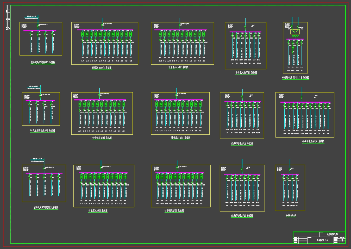This screenshot has width=351, height=249.
Task: Click the main incoming breaker symbol of APG4
Action: coord(302,98)
